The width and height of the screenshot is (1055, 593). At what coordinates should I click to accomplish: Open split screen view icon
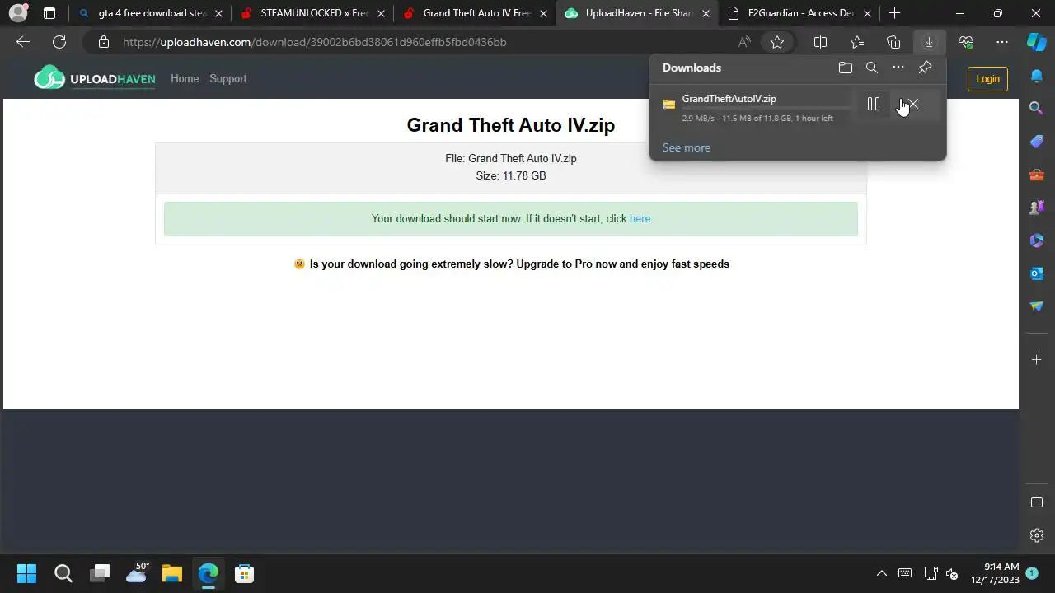[821, 42]
